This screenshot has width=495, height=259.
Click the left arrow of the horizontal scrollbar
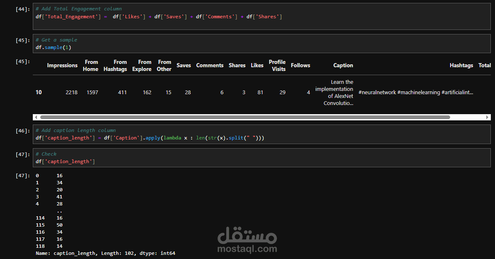tap(36, 117)
